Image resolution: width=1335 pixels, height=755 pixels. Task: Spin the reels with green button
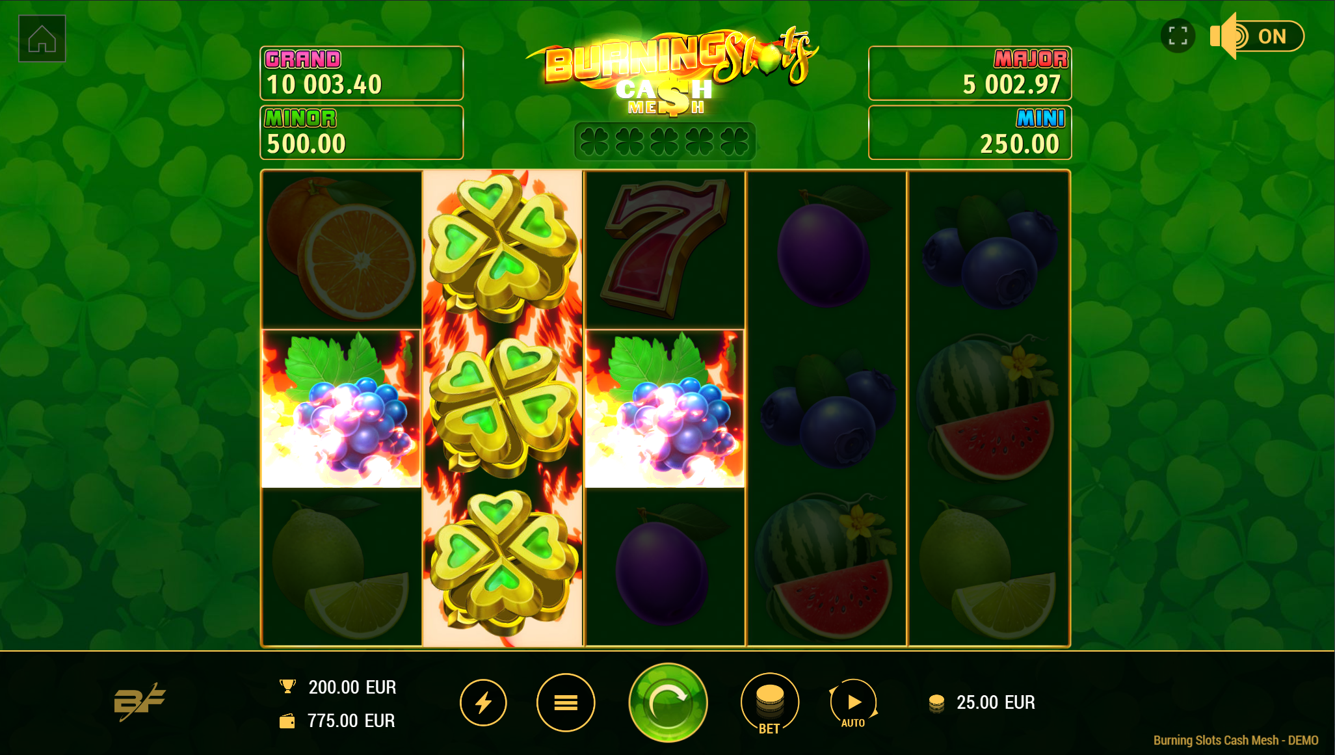tap(668, 702)
